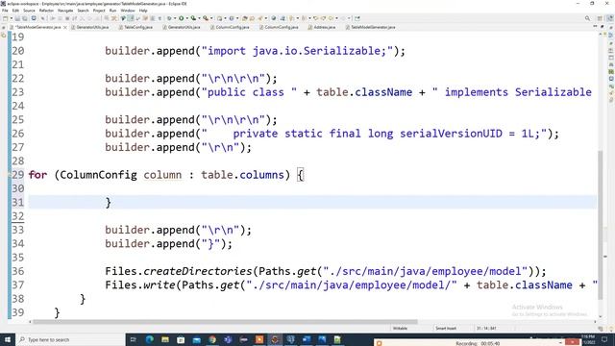Click line 29 fold marker in gutter
The image size is (615, 346).
click(x=10, y=175)
